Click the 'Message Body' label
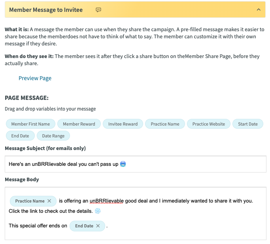This screenshot has width=270, height=244. (x=22, y=180)
